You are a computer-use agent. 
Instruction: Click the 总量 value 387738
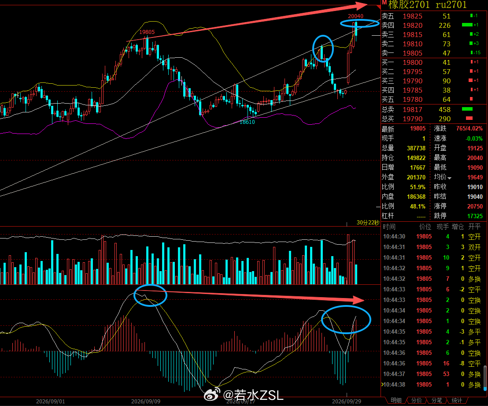pos(416,148)
